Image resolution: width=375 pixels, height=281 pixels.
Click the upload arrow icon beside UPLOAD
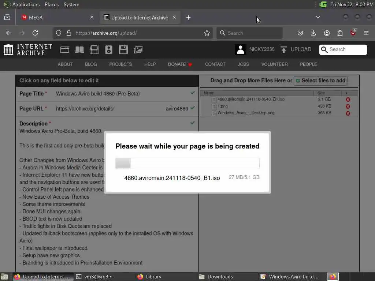[284, 50]
